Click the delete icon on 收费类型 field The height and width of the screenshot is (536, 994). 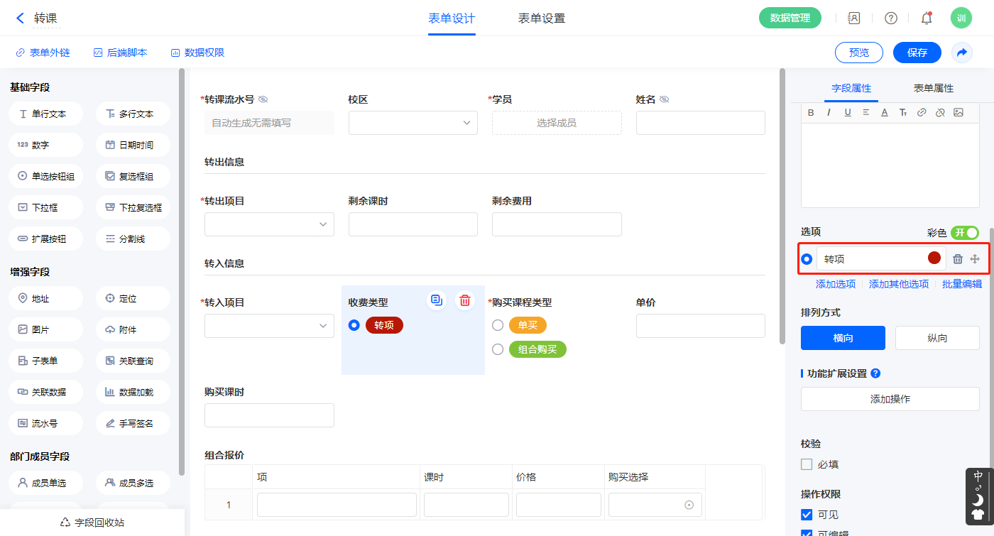[464, 300]
